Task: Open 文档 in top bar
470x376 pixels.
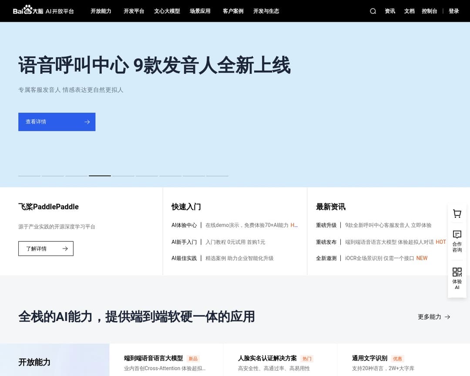Action: [x=409, y=11]
